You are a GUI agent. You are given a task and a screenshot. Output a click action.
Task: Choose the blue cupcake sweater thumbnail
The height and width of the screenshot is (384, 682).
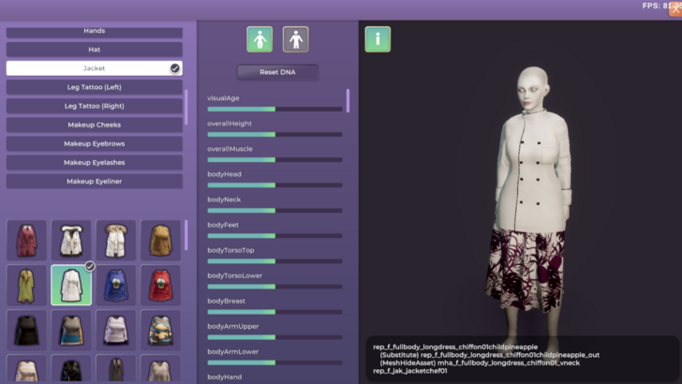click(116, 285)
